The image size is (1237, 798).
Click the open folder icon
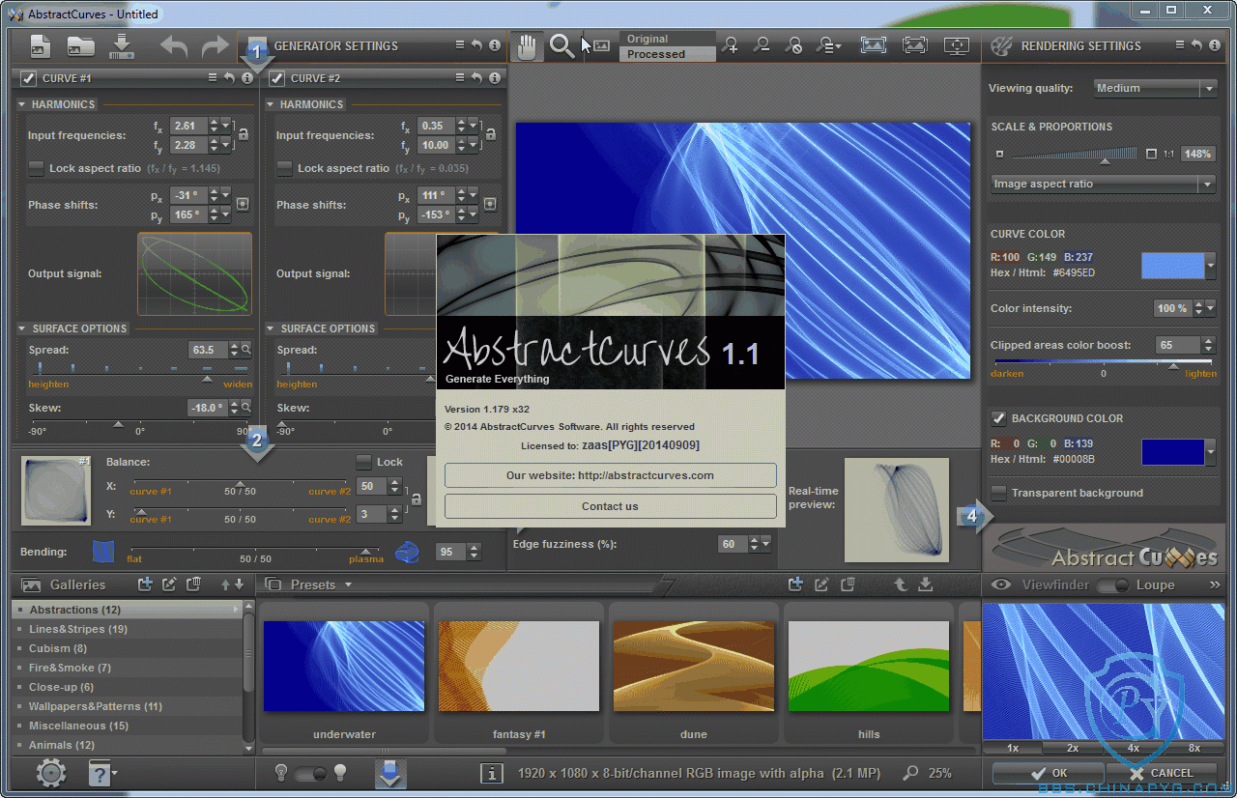click(x=80, y=45)
